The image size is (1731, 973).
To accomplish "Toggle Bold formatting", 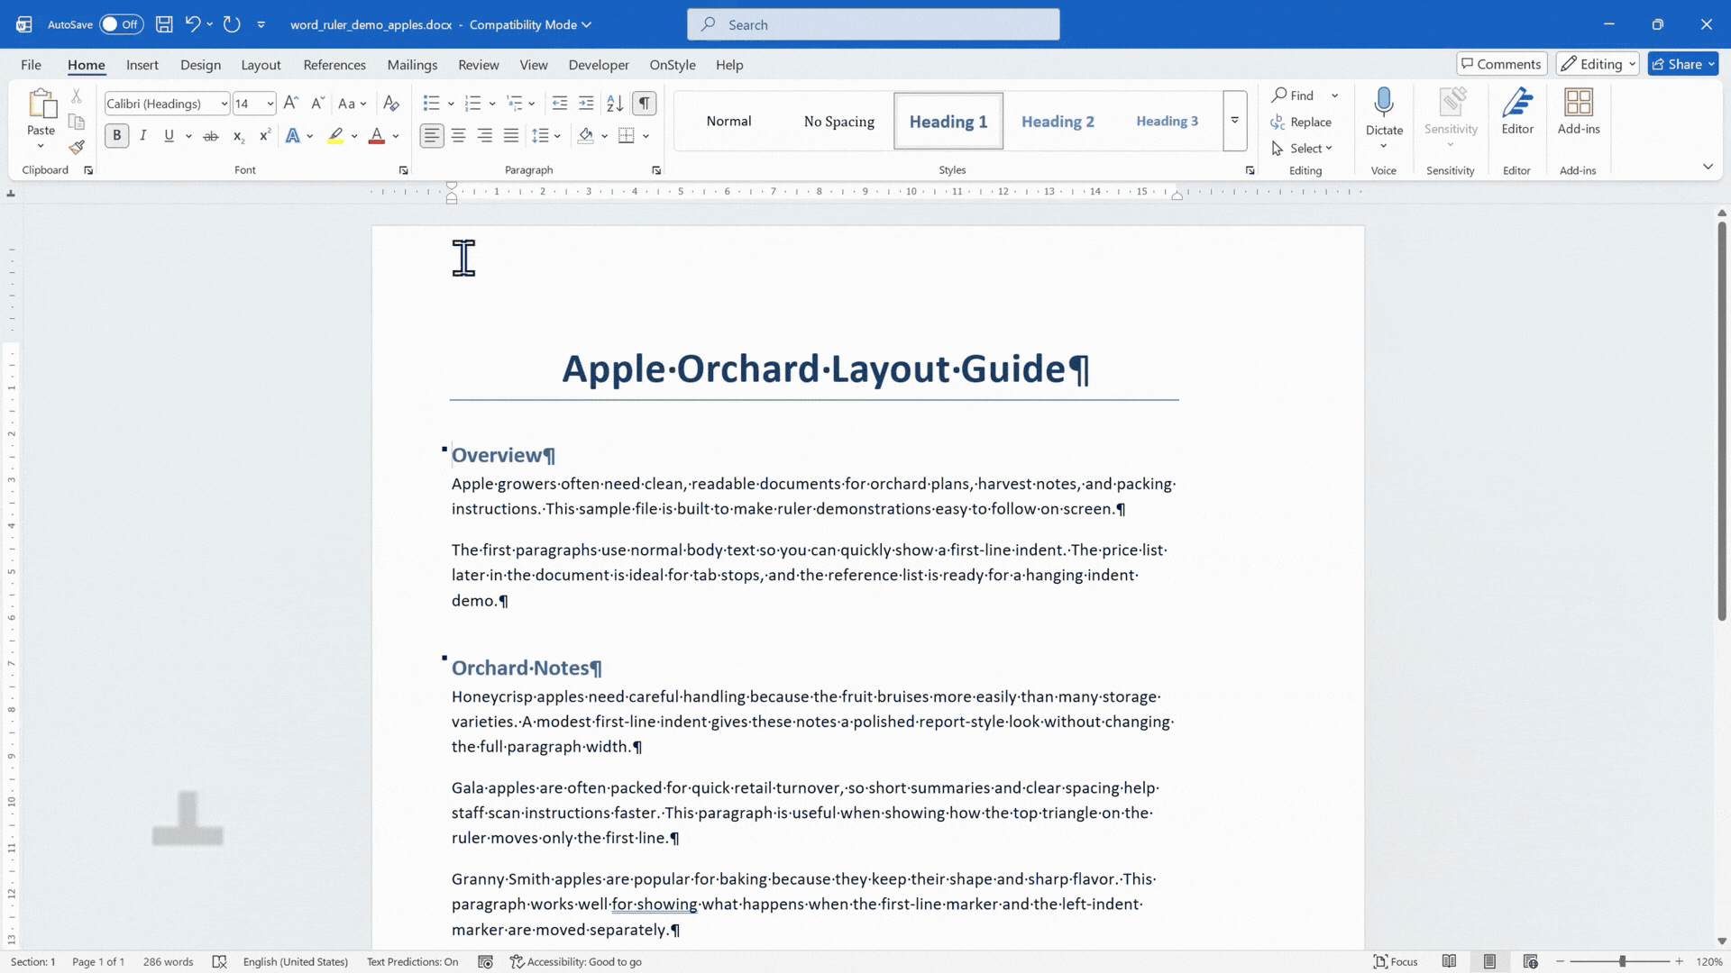I will click(117, 136).
